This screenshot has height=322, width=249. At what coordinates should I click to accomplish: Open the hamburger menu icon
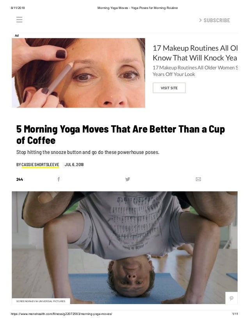[20, 20]
